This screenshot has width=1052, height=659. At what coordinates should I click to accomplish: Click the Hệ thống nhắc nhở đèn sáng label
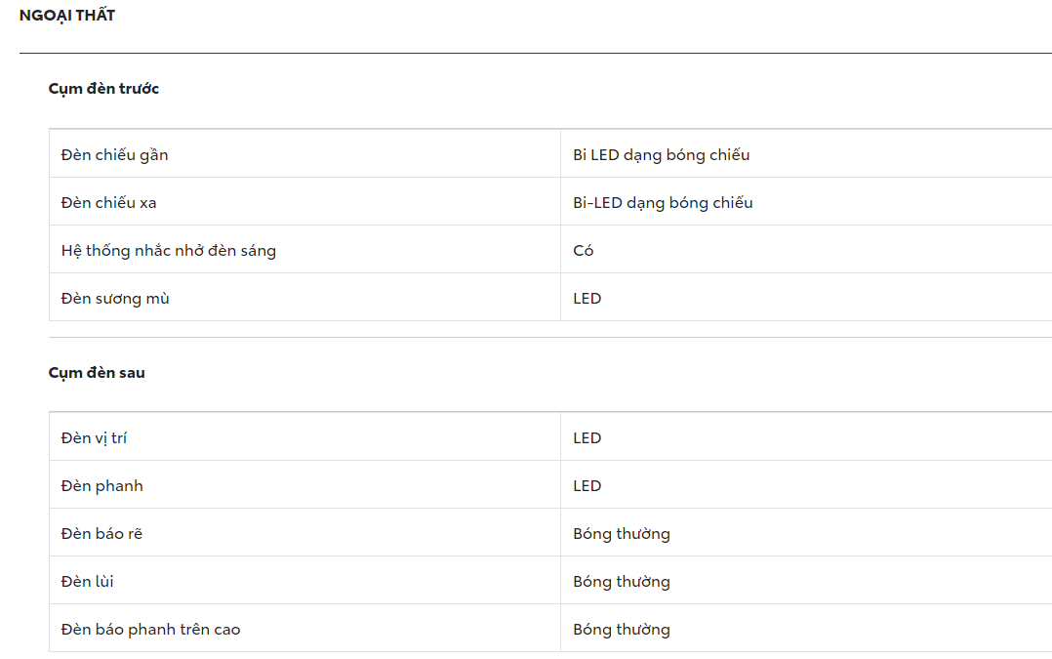[168, 251]
